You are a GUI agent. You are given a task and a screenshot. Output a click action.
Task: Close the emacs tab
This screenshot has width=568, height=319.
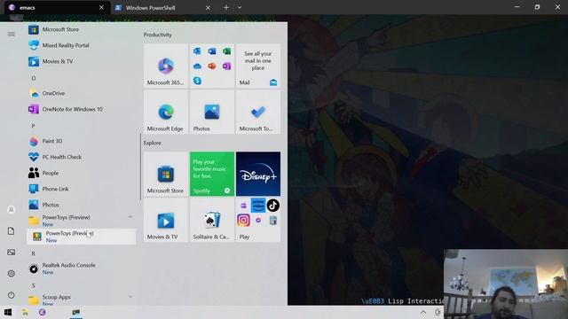[101, 8]
